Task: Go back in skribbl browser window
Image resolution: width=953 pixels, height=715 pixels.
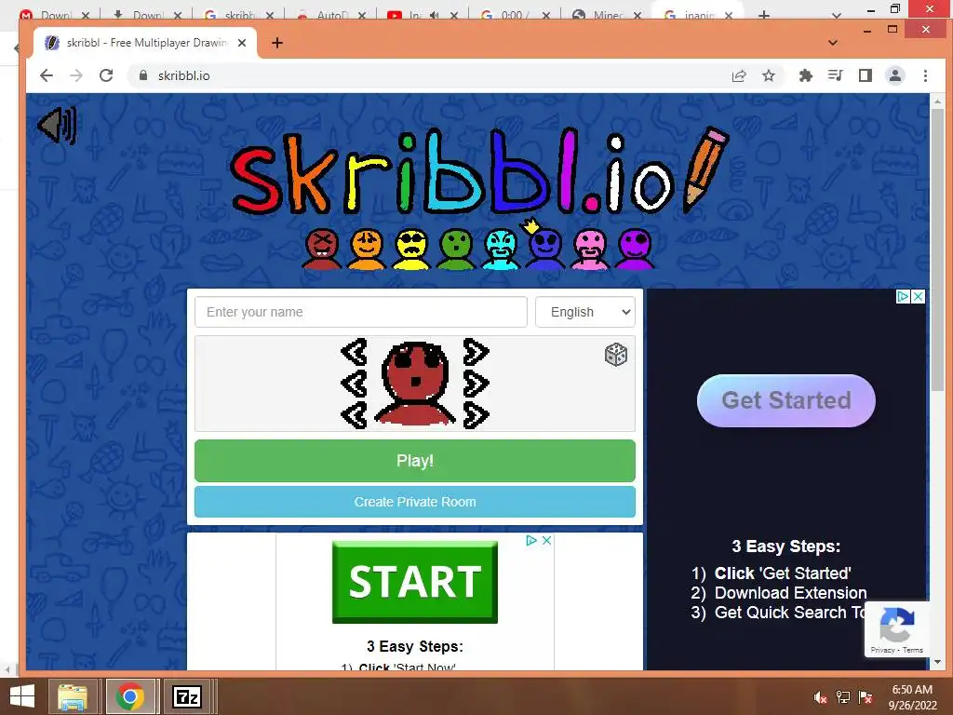Action: coord(47,75)
